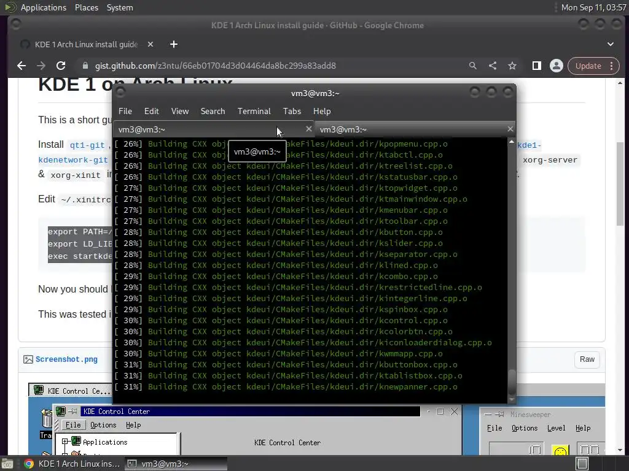This screenshot has width=629, height=471.
Task: Click the image file icon beside Screenshot.png
Action: click(x=28, y=359)
